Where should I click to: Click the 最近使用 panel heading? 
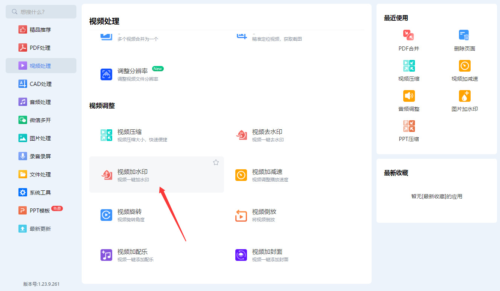tap(396, 18)
